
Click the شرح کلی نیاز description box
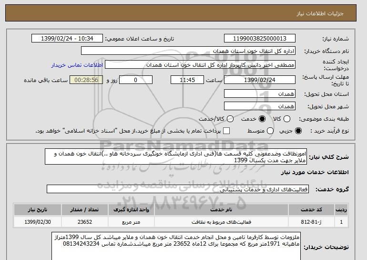pos(176,156)
